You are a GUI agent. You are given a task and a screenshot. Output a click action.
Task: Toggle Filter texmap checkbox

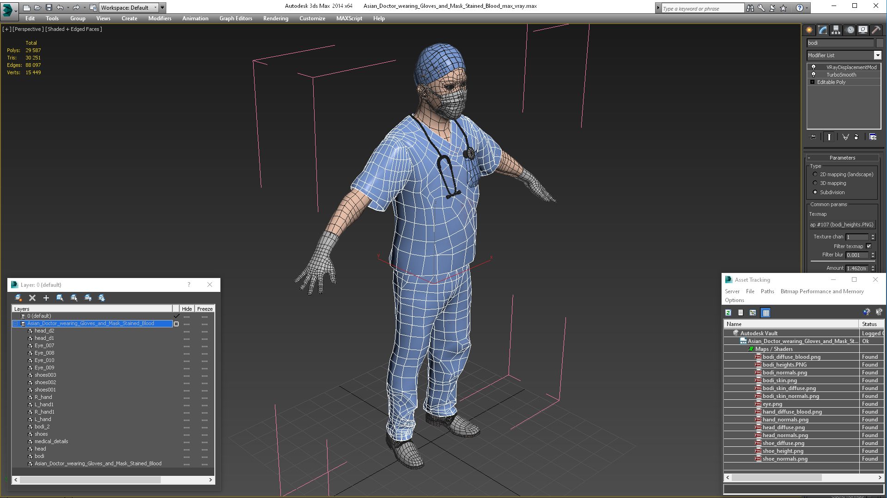[x=869, y=246]
